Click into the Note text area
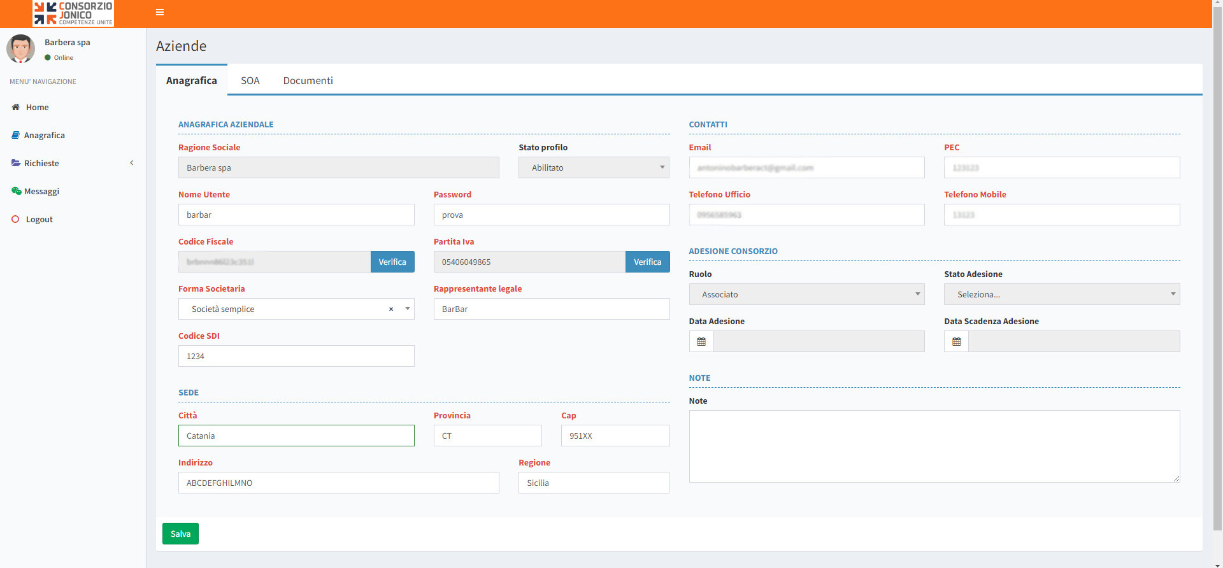 (934, 446)
